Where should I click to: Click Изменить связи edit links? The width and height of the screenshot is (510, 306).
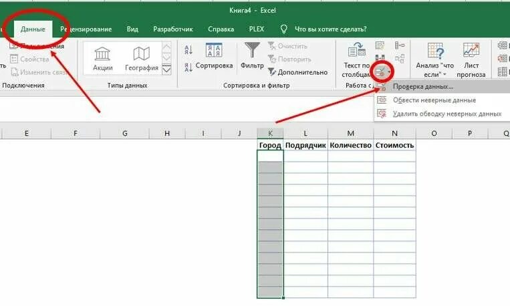(x=37, y=72)
